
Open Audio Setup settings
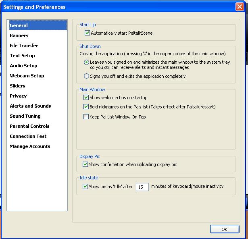click(x=23, y=66)
